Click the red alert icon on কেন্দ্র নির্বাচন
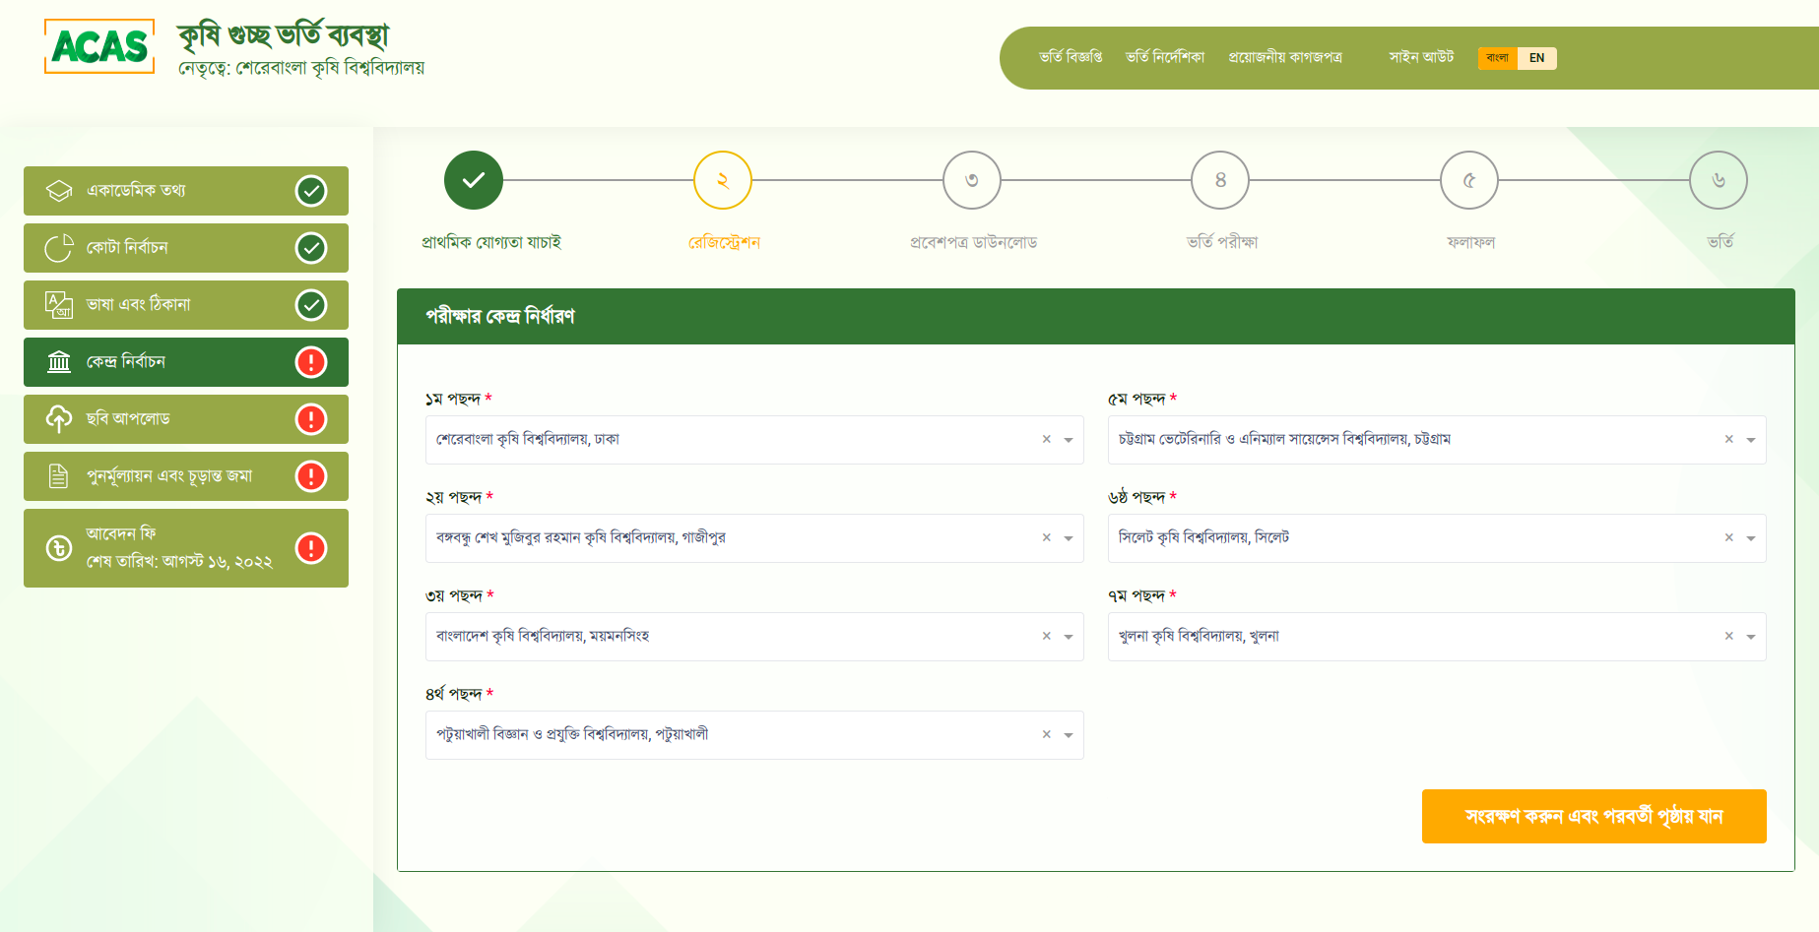1819x932 pixels. click(311, 362)
